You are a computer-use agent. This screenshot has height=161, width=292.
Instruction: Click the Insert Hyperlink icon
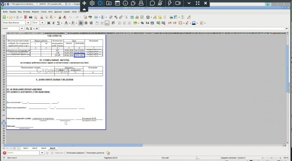(155, 17)
